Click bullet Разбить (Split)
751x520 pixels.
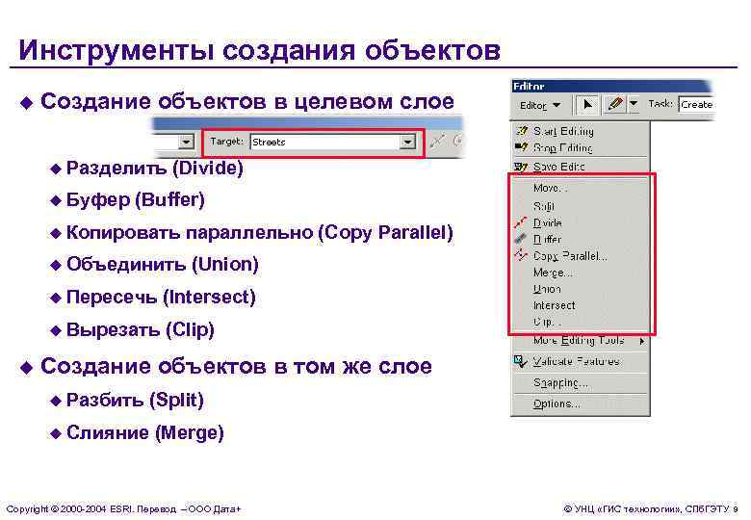pos(135,400)
